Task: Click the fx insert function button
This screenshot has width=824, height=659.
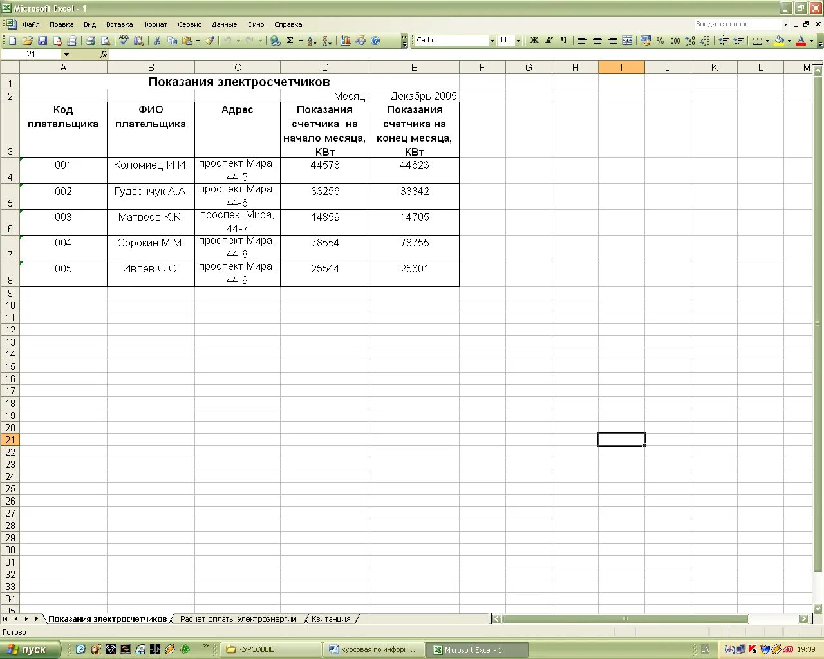Action: click(104, 55)
